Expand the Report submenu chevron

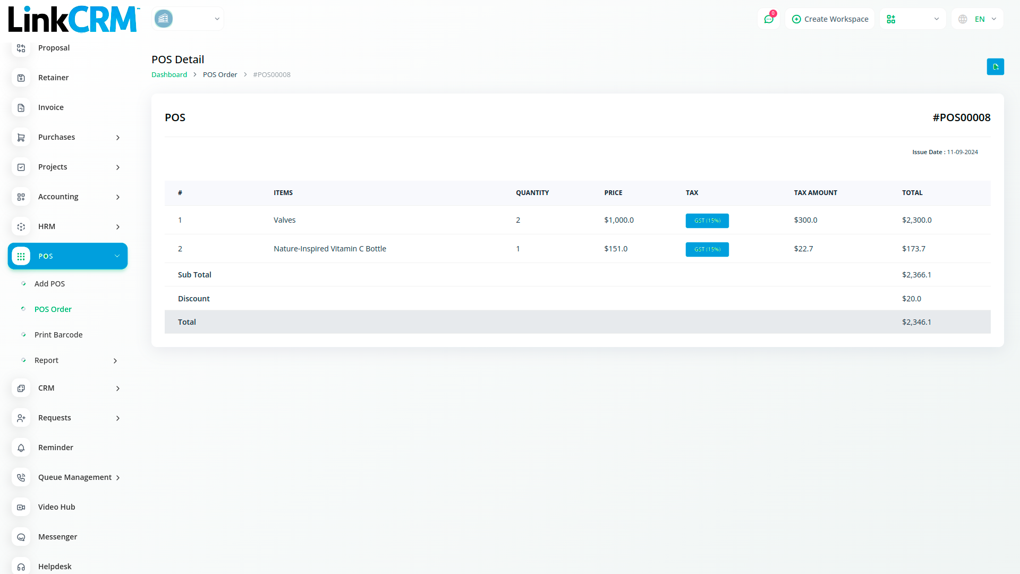tap(115, 361)
